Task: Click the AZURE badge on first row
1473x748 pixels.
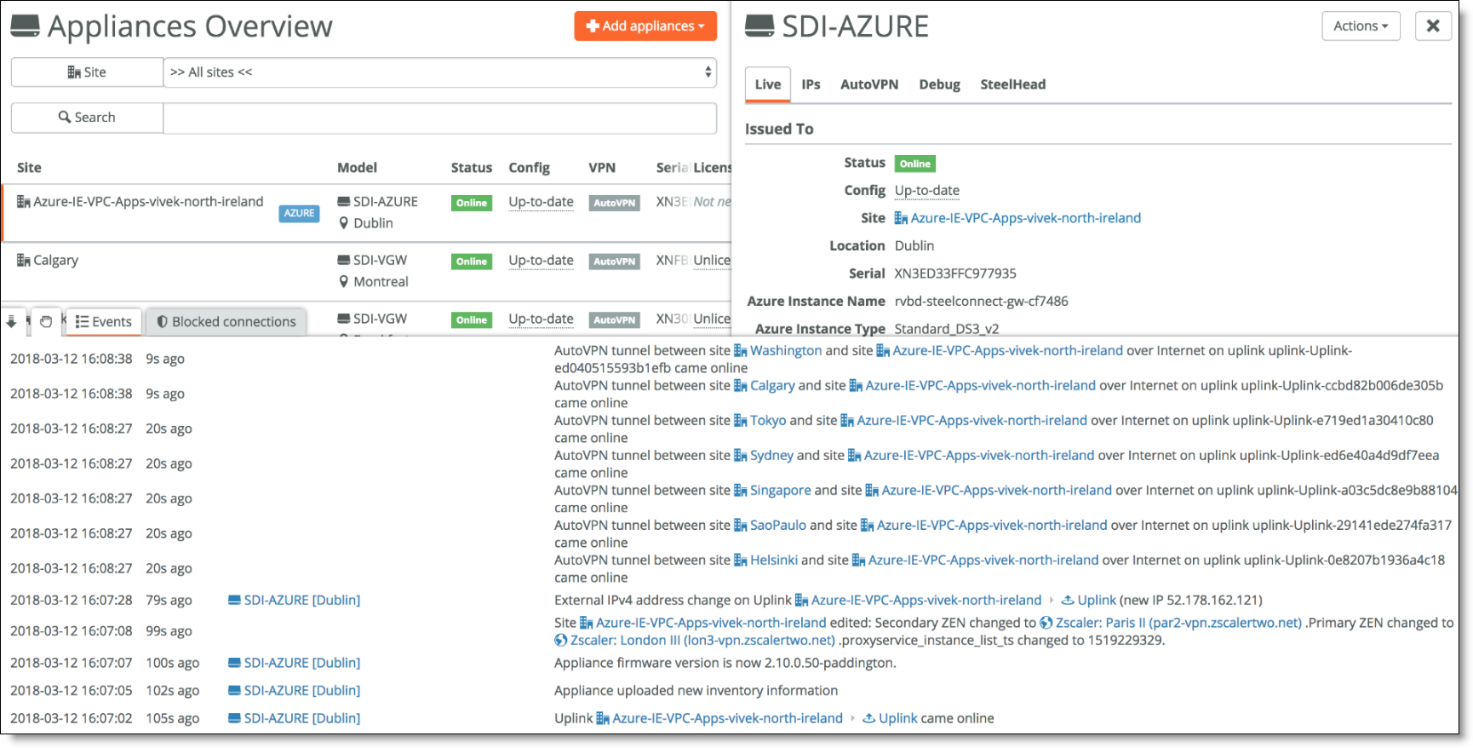Action: (x=299, y=213)
